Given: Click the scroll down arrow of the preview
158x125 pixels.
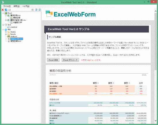Looking at the screenshot, I should coord(156,121).
